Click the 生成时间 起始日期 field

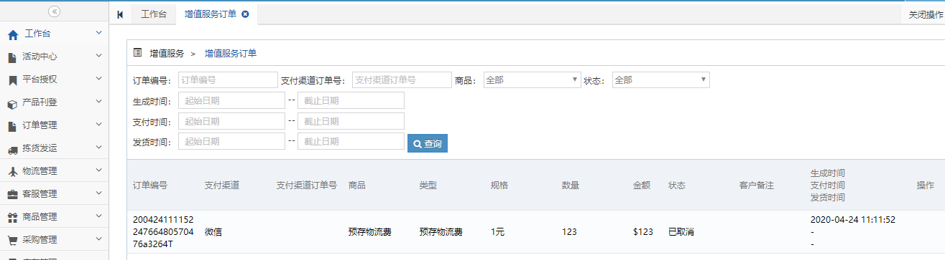(x=231, y=100)
